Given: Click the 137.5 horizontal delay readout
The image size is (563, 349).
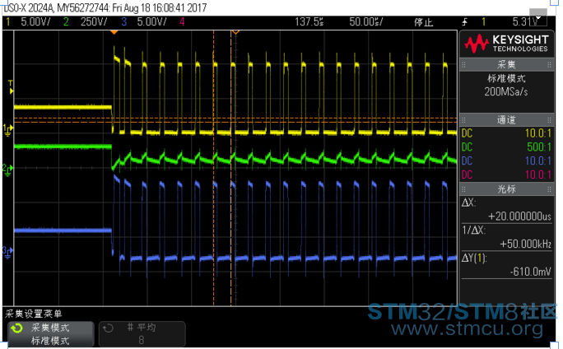Looking at the screenshot, I should [309, 22].
